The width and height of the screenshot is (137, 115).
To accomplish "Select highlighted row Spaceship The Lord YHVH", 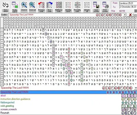I will [x=68, y=92].
